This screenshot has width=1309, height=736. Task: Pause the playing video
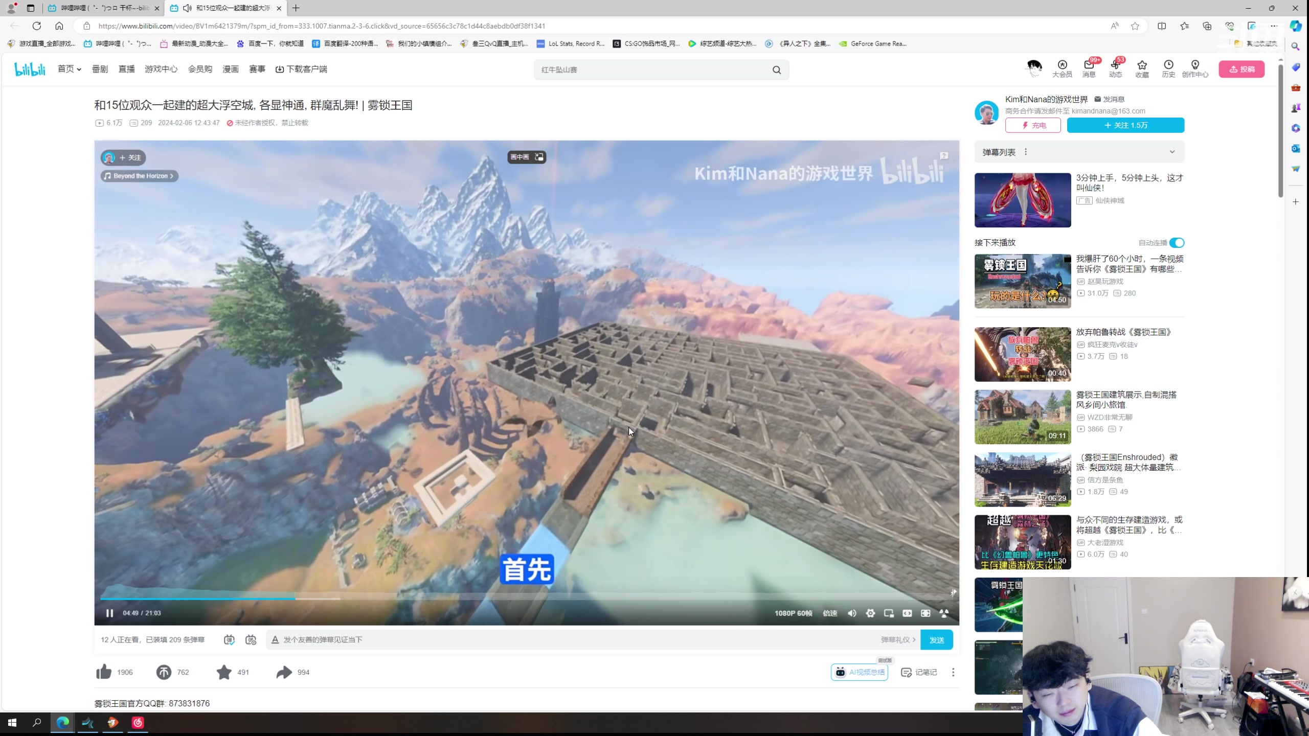pos(109,613)
